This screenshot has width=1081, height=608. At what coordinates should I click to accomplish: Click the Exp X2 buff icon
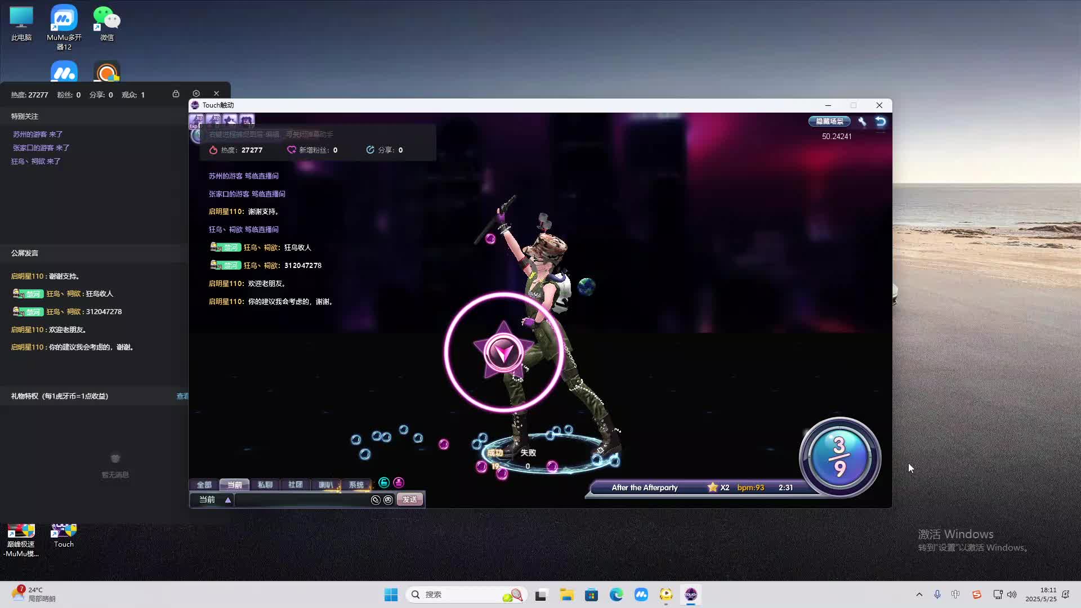(196, 120)
